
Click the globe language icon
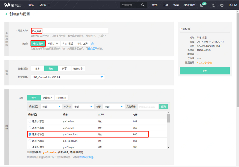click(222, 5)
